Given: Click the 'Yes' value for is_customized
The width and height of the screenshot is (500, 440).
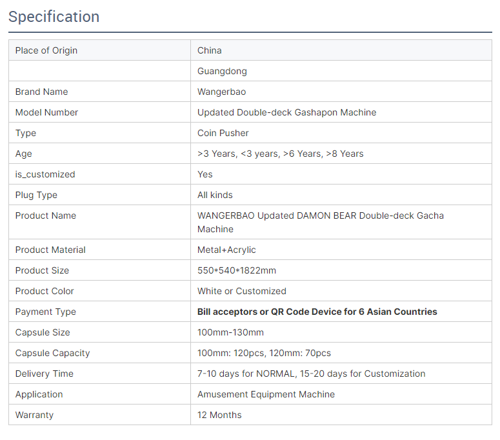Looking at the screenshot, I should tap(205, 174).
